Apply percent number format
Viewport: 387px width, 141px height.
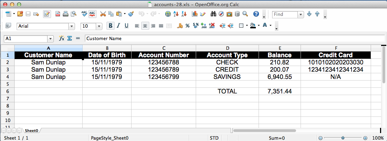click(187, 26)
